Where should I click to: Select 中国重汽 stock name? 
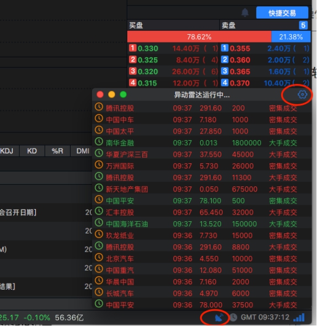tap(120, 270)
